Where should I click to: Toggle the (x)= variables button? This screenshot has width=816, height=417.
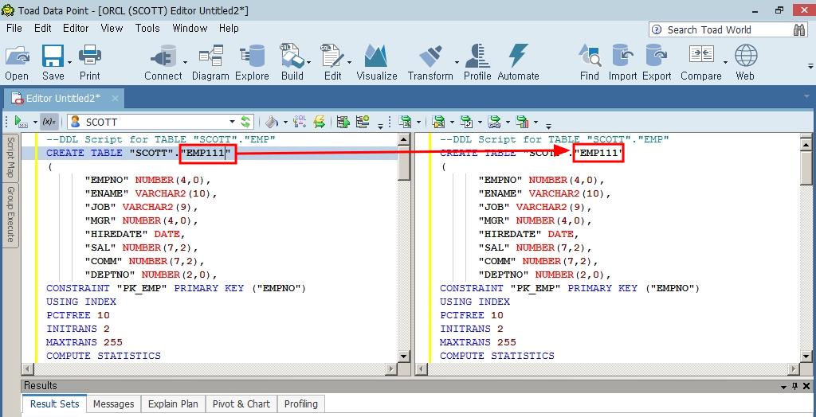click(49, 122)
